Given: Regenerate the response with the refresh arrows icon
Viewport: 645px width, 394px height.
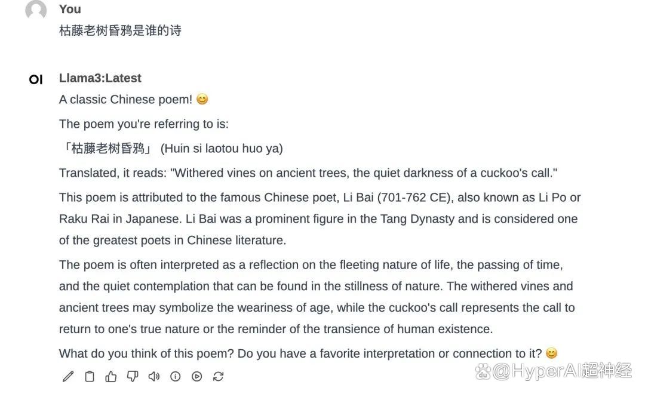Looking at the screenshot, I should 218,376.
